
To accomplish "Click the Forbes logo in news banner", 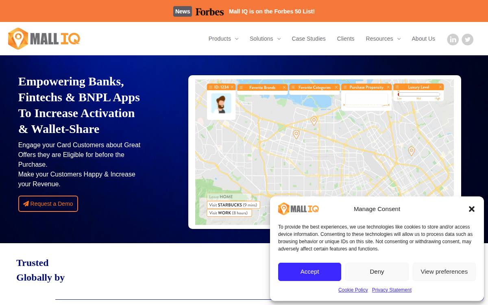I will (x=209, y=12).
